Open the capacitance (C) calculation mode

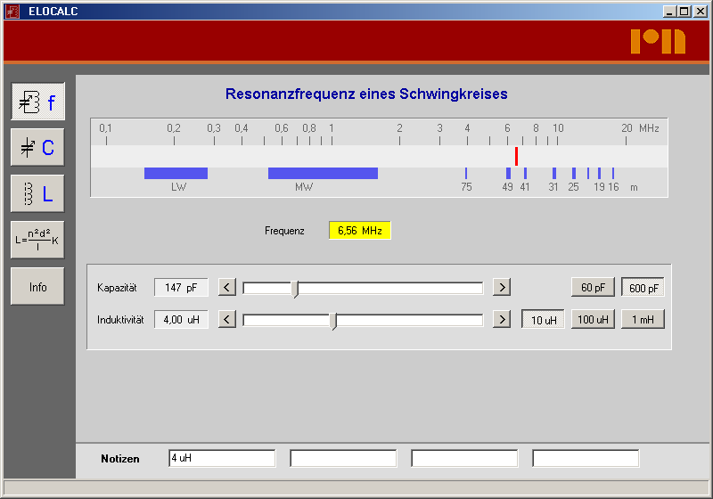(37, 147)
